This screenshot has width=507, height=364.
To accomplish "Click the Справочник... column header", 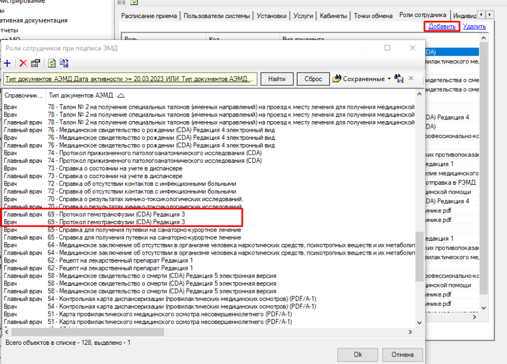I will [x=23, y=95].
